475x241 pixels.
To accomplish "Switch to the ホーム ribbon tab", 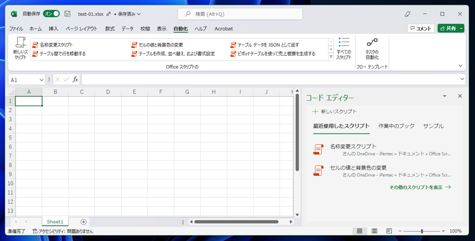I will point(36,28).
